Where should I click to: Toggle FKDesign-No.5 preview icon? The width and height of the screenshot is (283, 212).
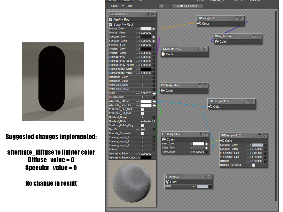(253, 101)
